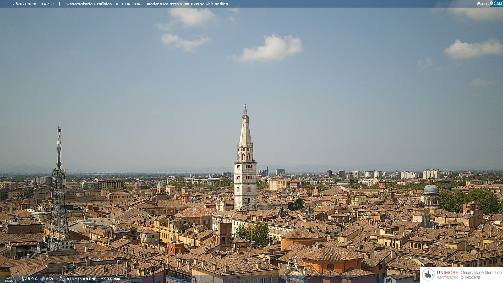Image resolution: width=503 pixels, height=283 pixels.
Task: Click the DATI METEO label
Action: 9,279
